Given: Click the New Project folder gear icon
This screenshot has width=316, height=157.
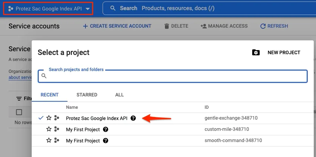Looking at the screenshot, I should click(x=256, y=52).
